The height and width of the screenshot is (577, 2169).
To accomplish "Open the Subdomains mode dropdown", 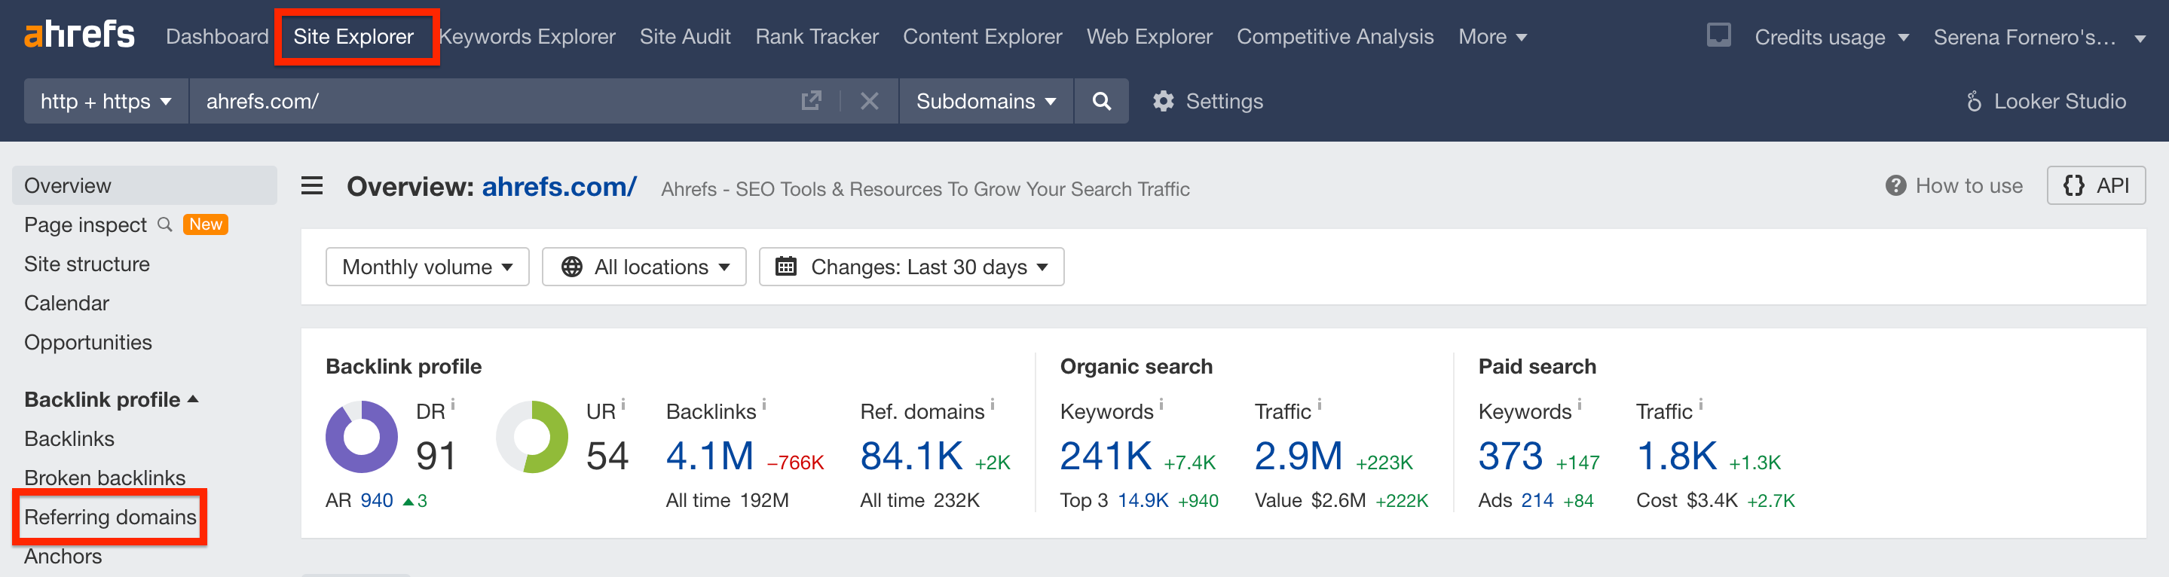I will 986,101.
